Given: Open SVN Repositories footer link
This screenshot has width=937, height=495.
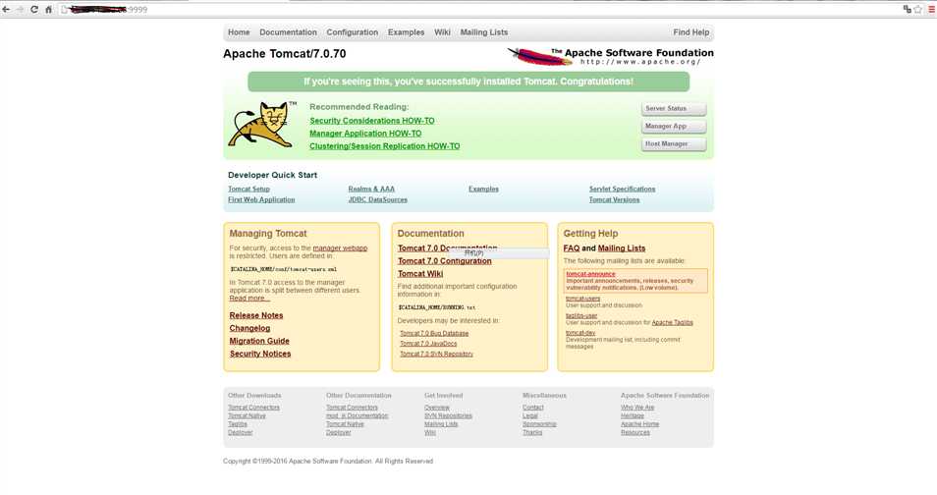Looking at the screenshot, I should pos(448,416).
